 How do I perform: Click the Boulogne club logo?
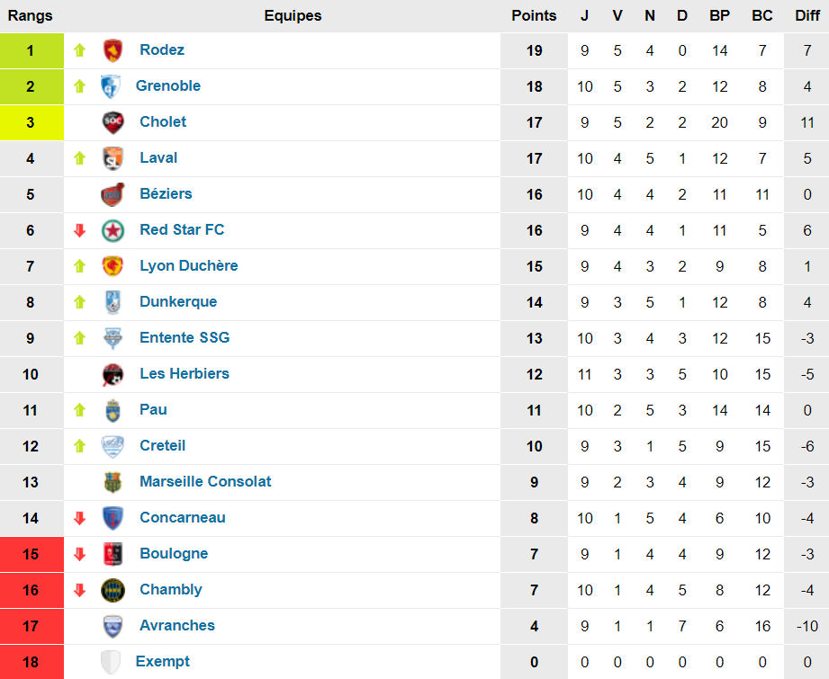point(113,554)
